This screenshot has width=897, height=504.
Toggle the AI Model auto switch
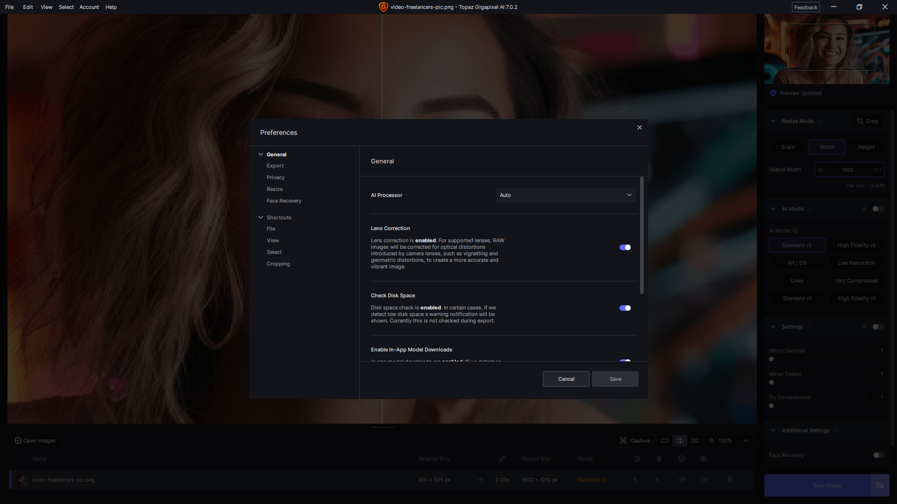878,209
